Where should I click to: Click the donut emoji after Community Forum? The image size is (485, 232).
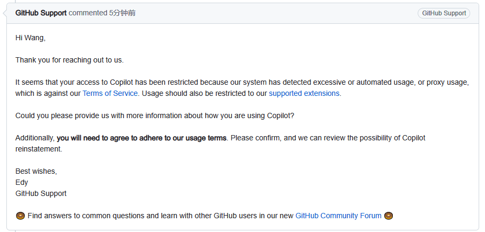pos(389,216)
